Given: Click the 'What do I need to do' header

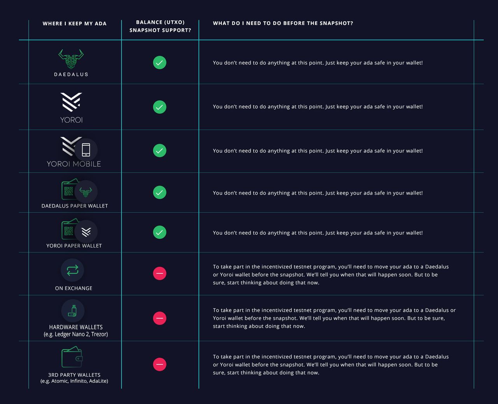Looking at the screenshot, I should point(283,23).
